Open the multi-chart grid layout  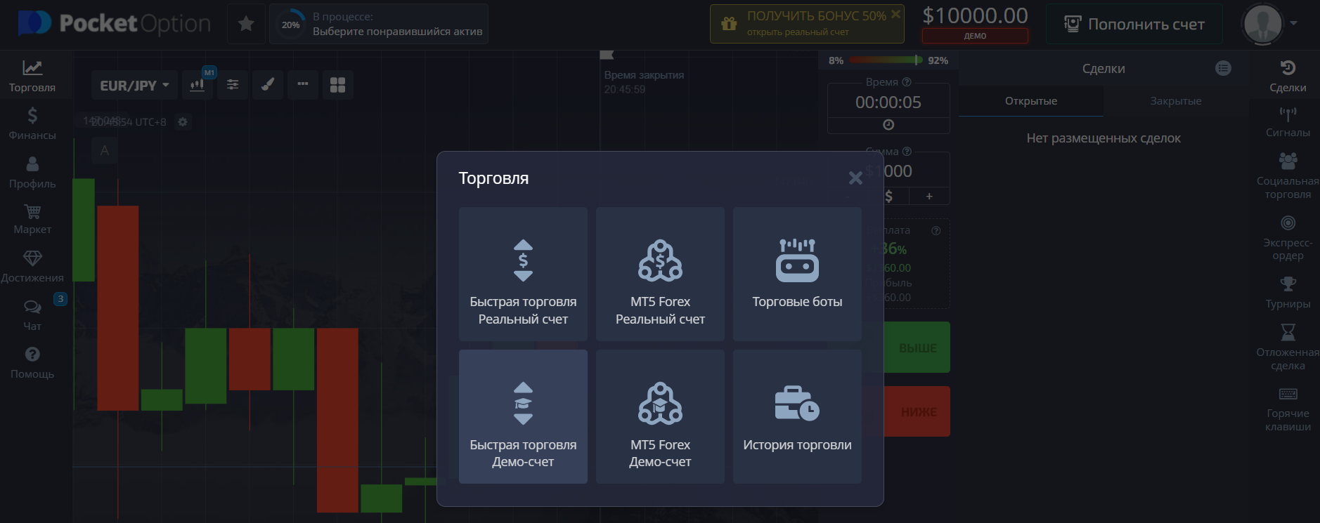click(x=338, y=85)
